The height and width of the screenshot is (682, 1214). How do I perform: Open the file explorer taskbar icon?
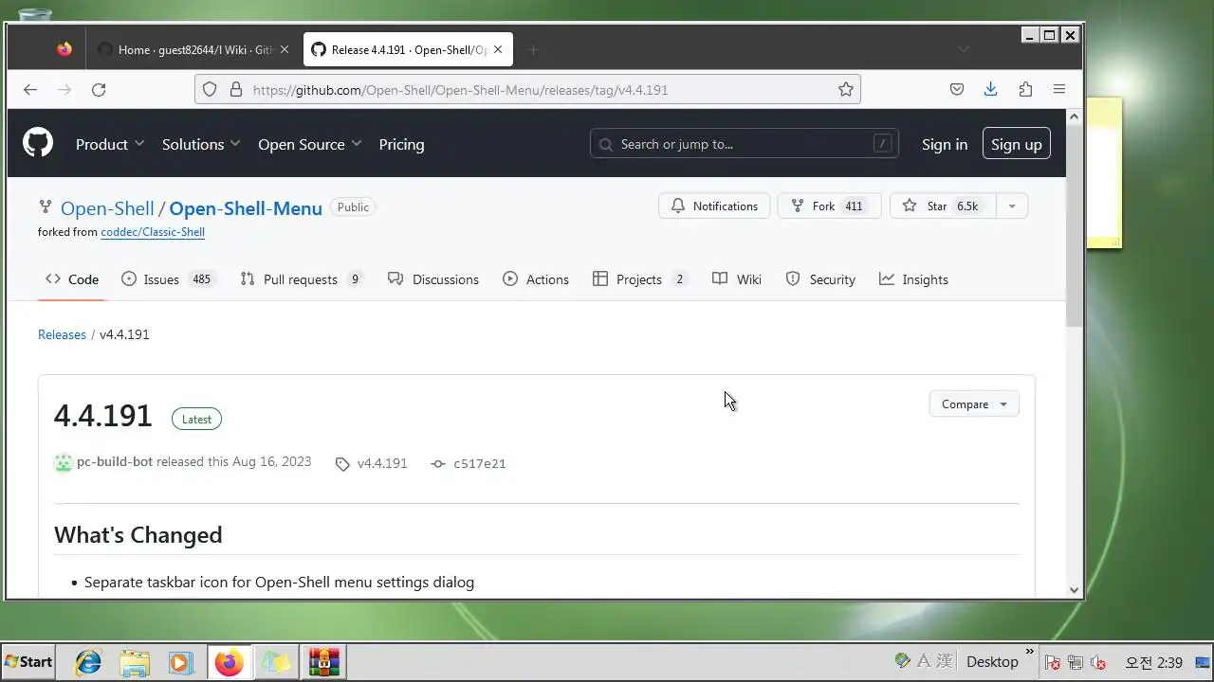point(135,662)
